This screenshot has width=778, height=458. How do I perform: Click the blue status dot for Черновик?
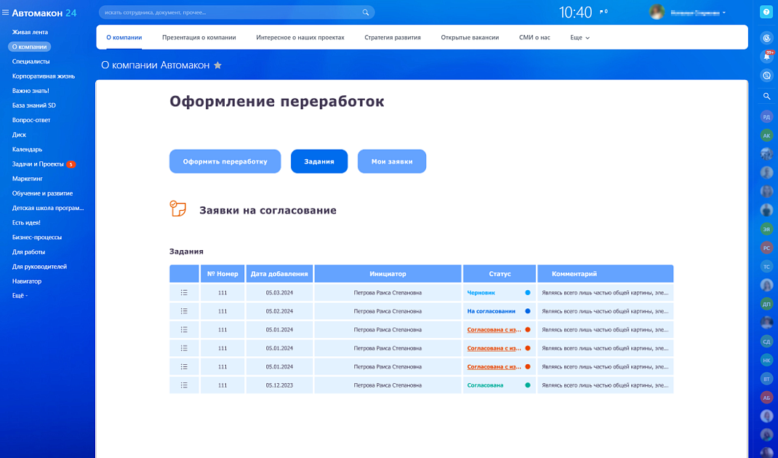point(527,292)
